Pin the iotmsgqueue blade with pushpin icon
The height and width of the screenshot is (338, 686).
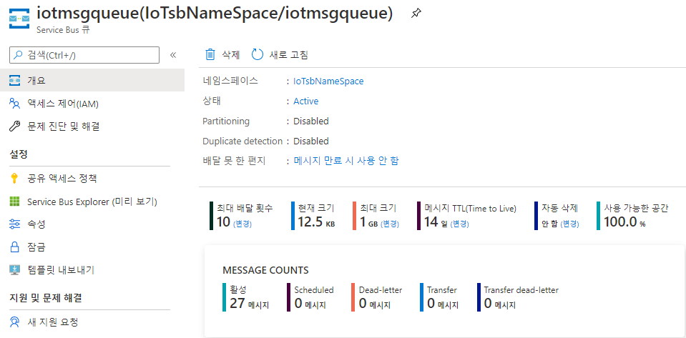[x=416, y=14]
